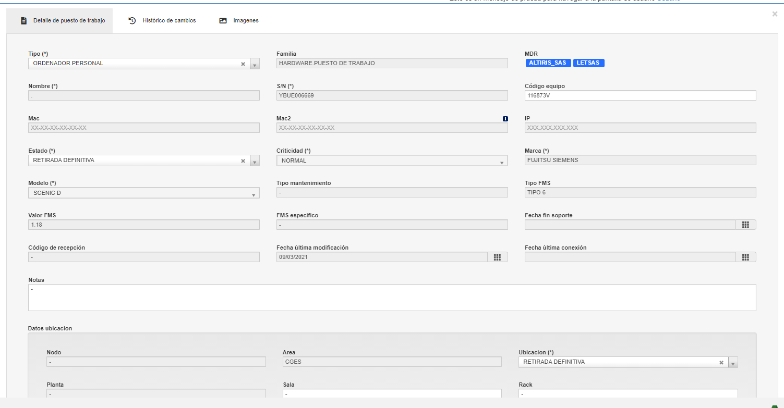Open the Modelo dropdown showing SCENIC D
Screen dimensions: 784x408
143,193
